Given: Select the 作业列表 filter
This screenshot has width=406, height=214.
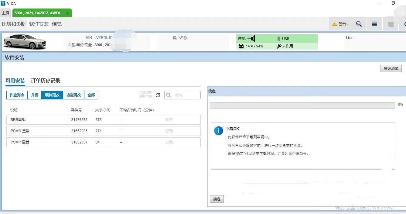Looking at the screenshot, I should click(x=17, y=95).
